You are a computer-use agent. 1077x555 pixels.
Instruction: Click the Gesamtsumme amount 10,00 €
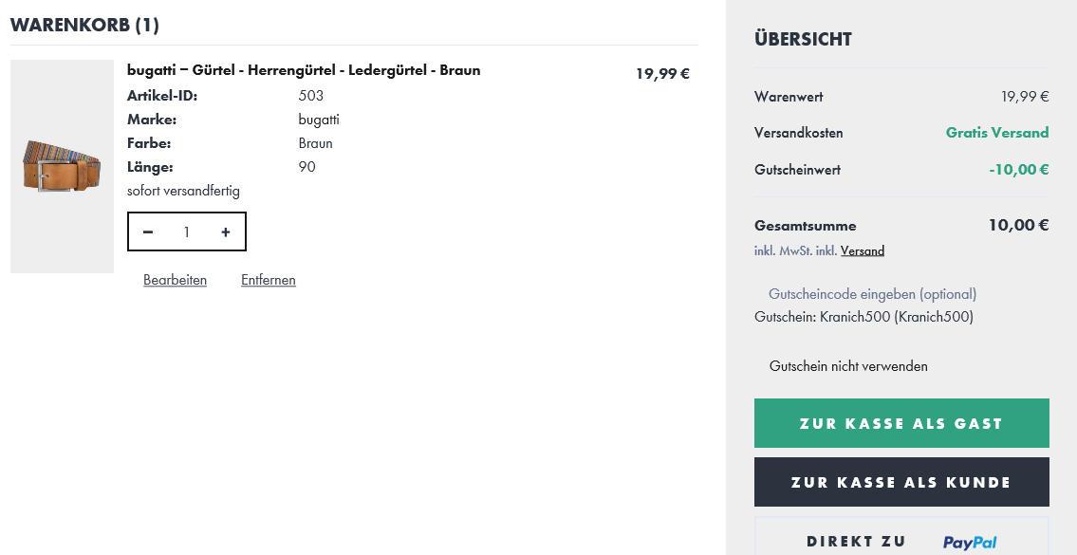click(1018, 226)
